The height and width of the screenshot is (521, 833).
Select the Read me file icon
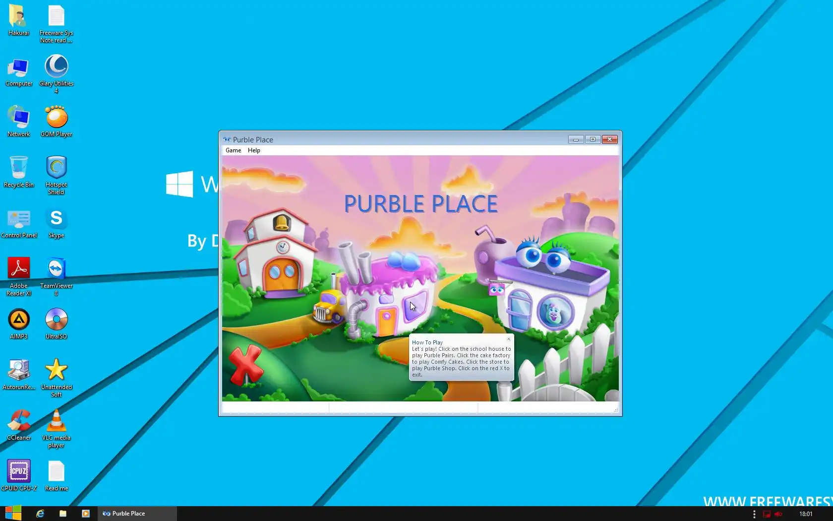click(x=56, y=475)
